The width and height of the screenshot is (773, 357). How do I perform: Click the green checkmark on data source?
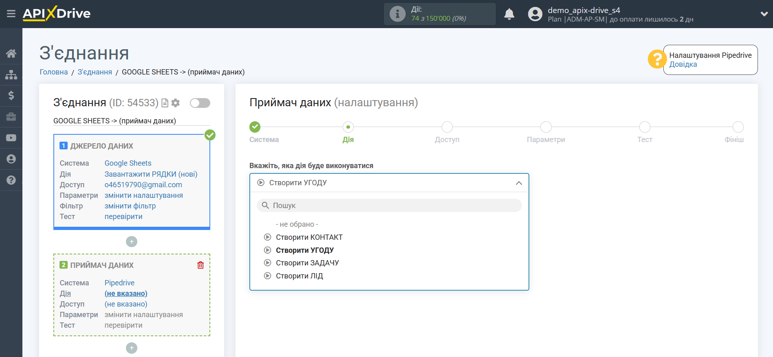click(210, 135)
